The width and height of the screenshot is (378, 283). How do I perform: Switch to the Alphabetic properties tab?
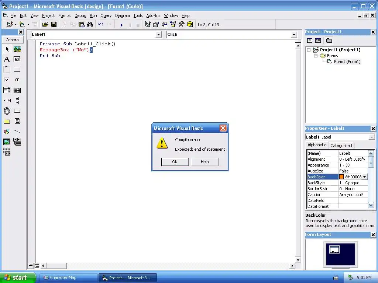(317, 145)
